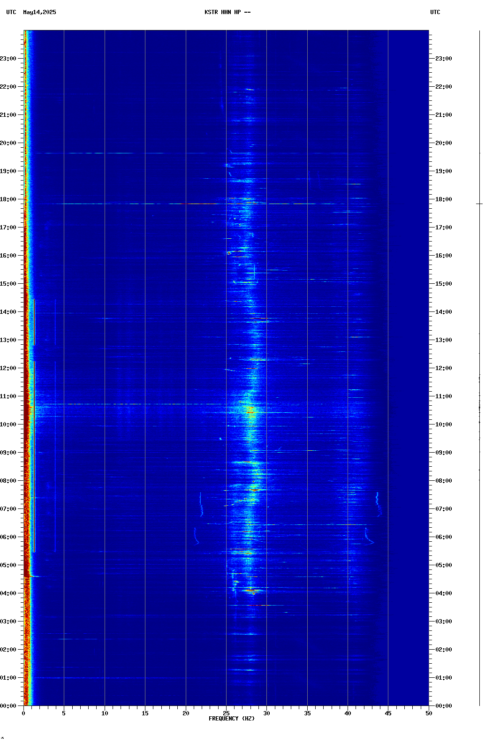Pick 09:00 on the left time axis
Image resolution: width=500 pixels, height=743 pixels.
coord(8,453)
